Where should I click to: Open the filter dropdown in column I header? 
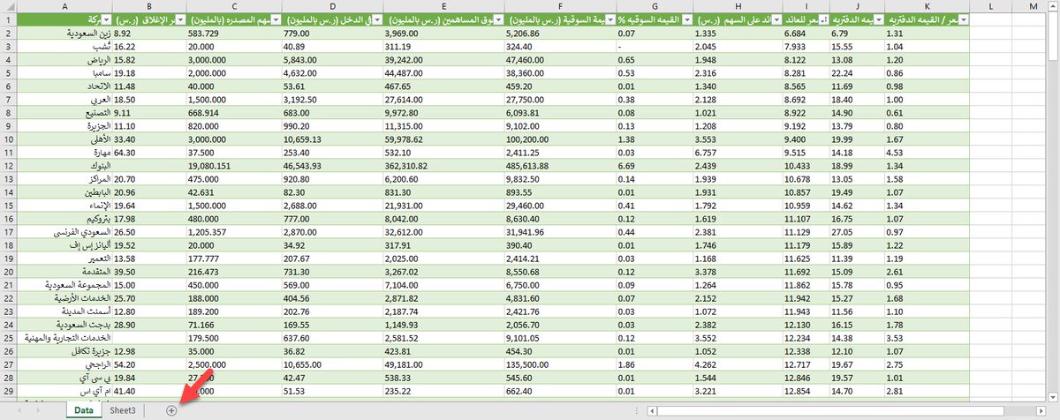click(x=824, y=19)
